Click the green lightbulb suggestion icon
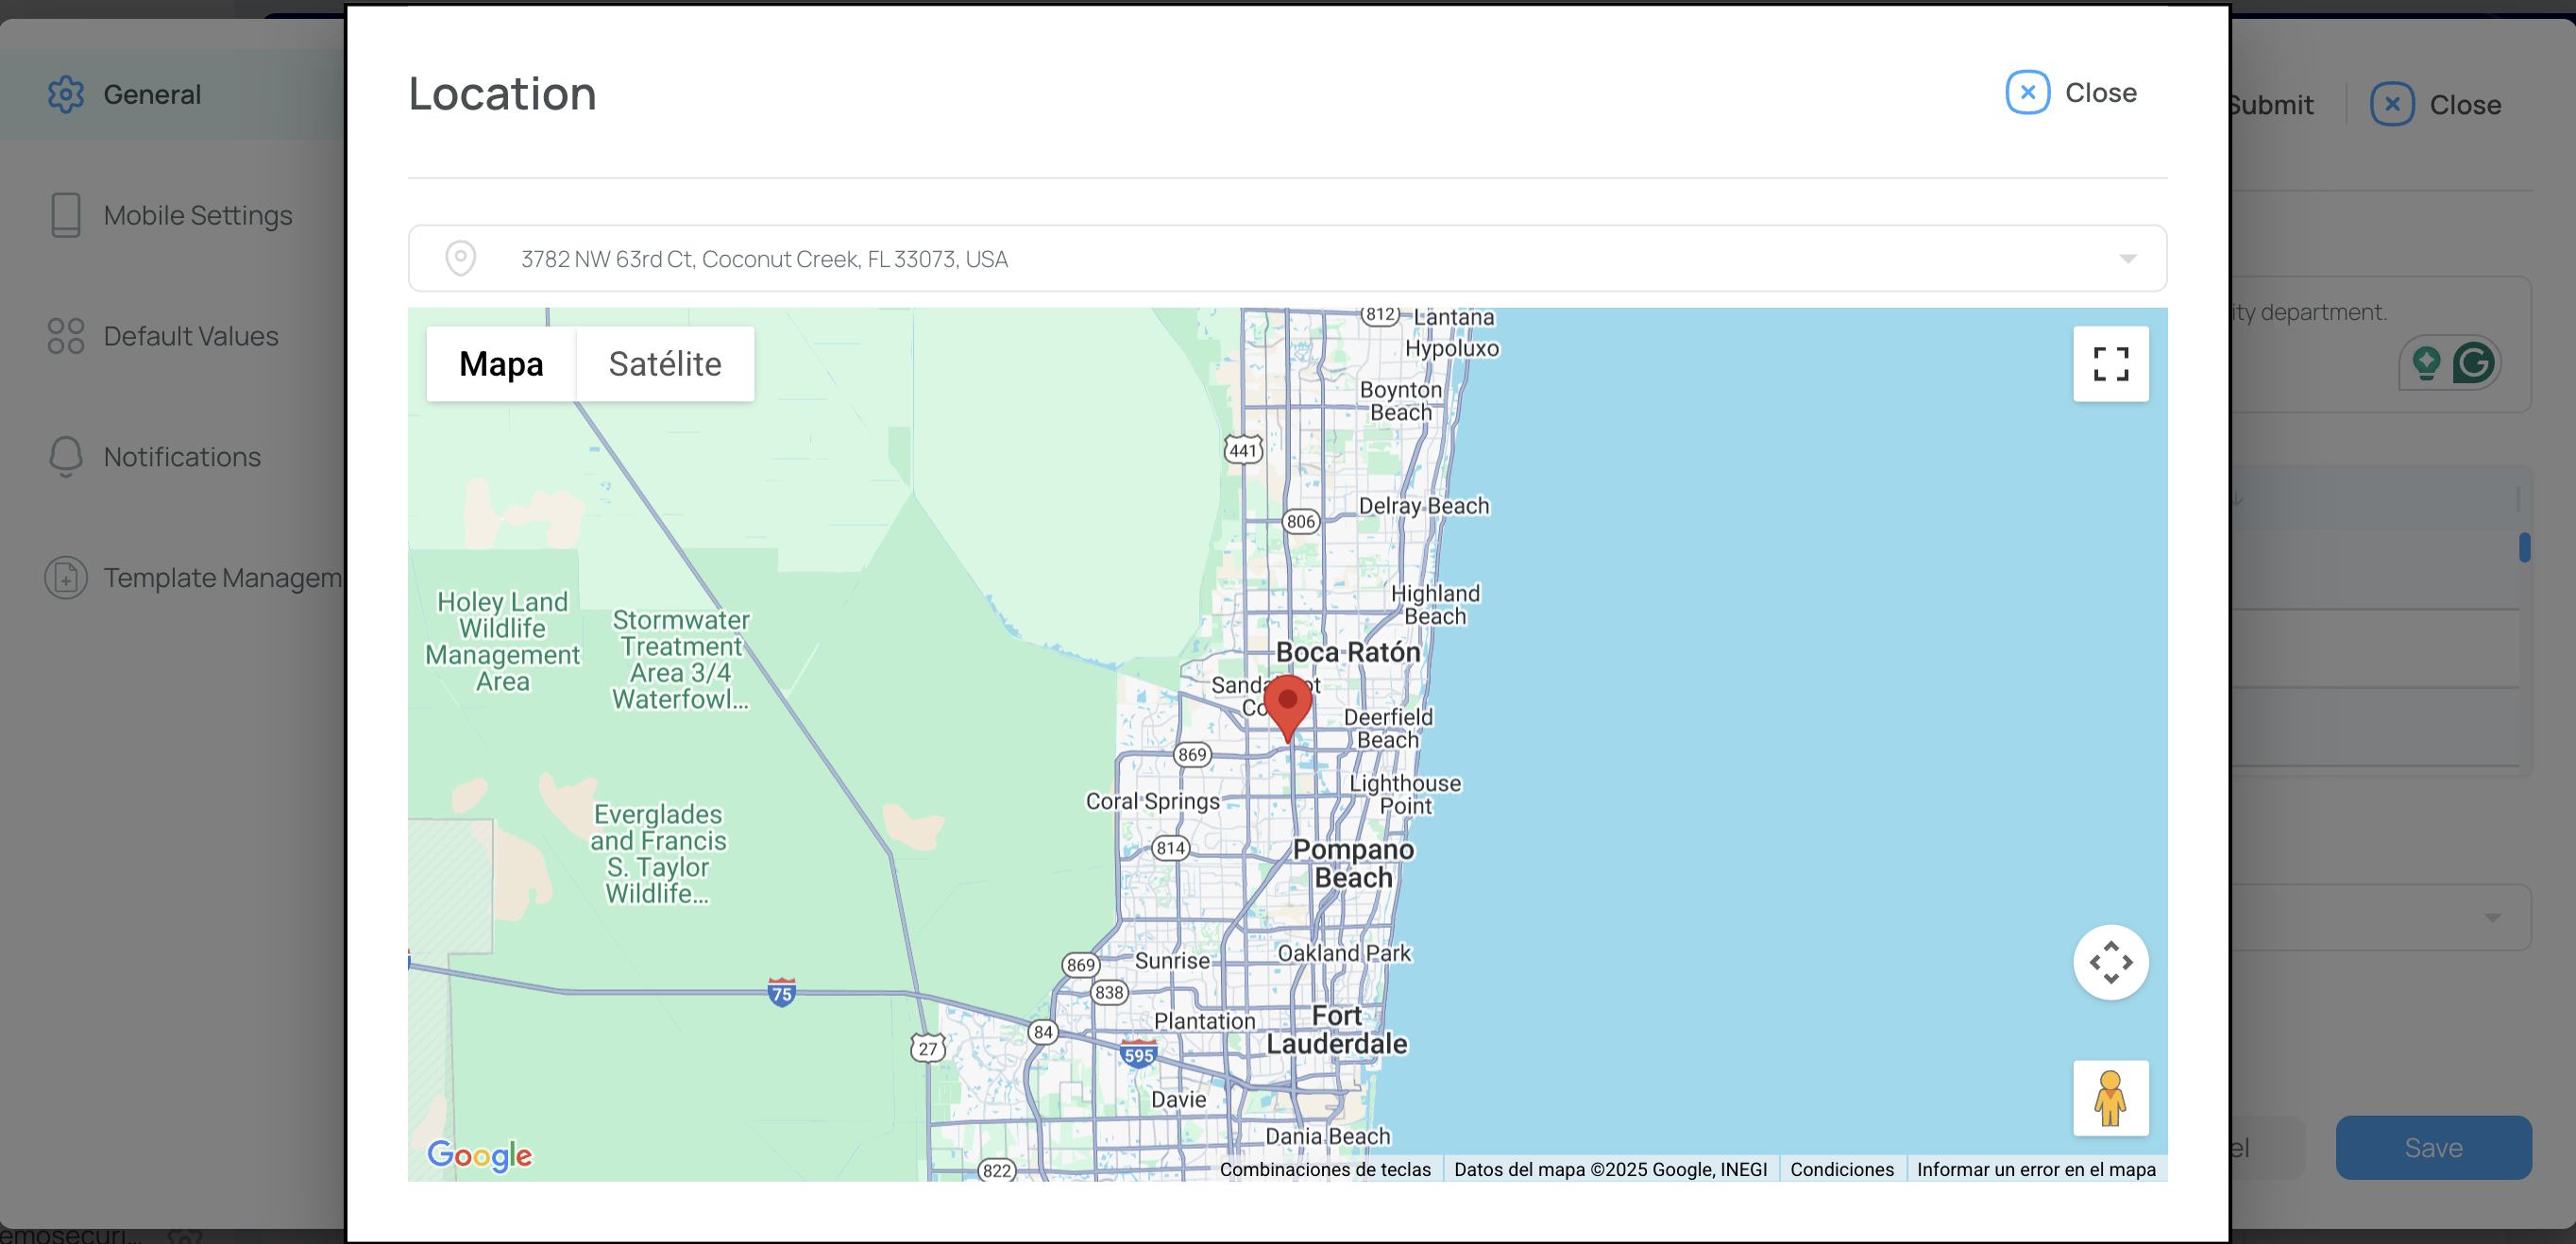This screenshot has width=2576, height=1244. click(2426, 362)
